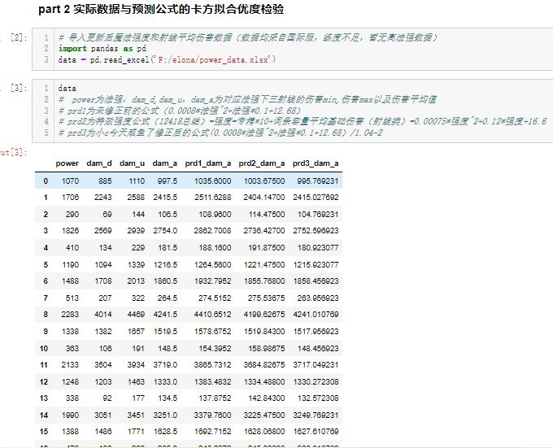Image resolution: width=553 pixels, height=448 pixels.
Task: Select power value 2133 in row 11
Action: pos(70,364)
